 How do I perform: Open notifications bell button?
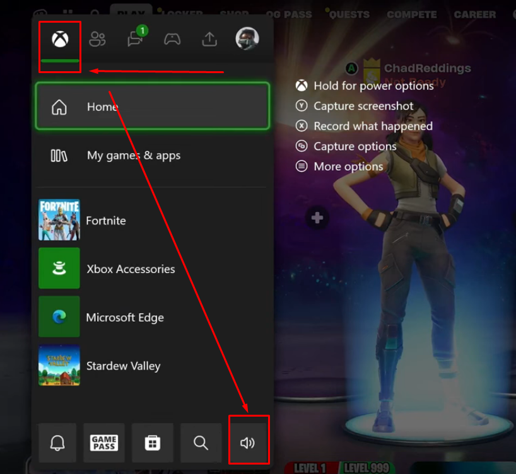57,442
